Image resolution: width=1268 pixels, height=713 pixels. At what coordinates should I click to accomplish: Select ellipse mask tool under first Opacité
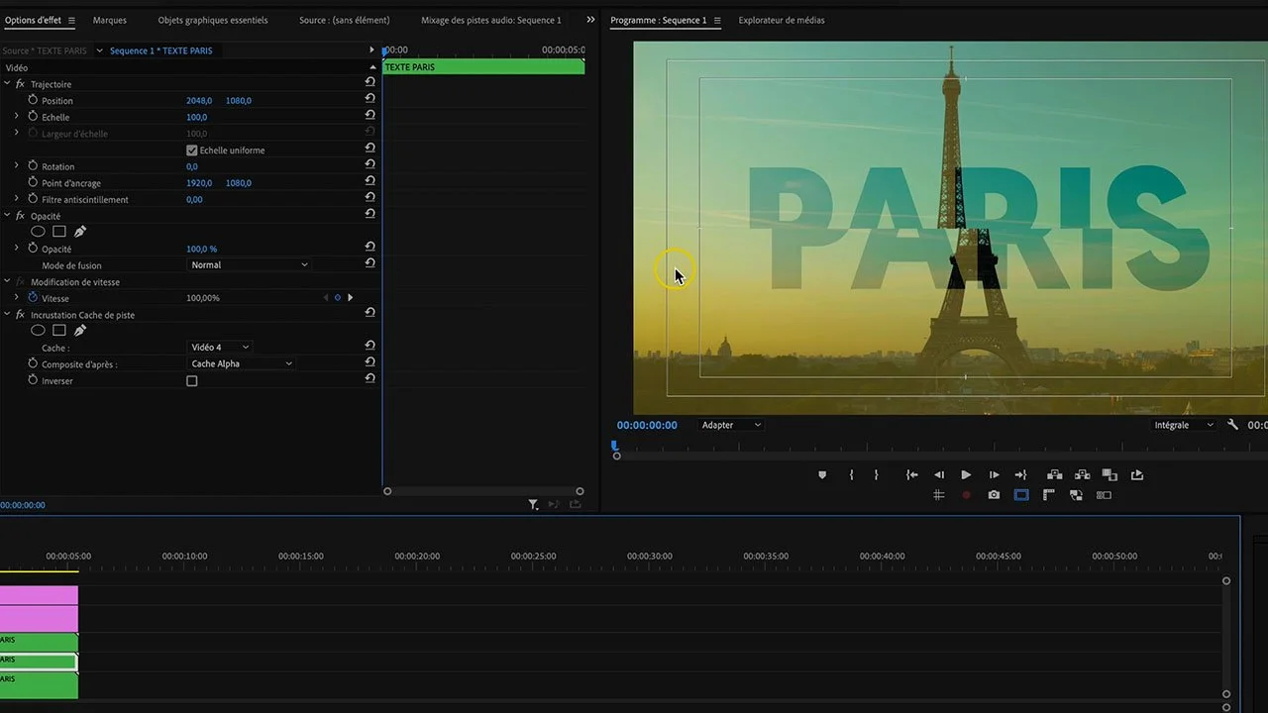[38, 232]
